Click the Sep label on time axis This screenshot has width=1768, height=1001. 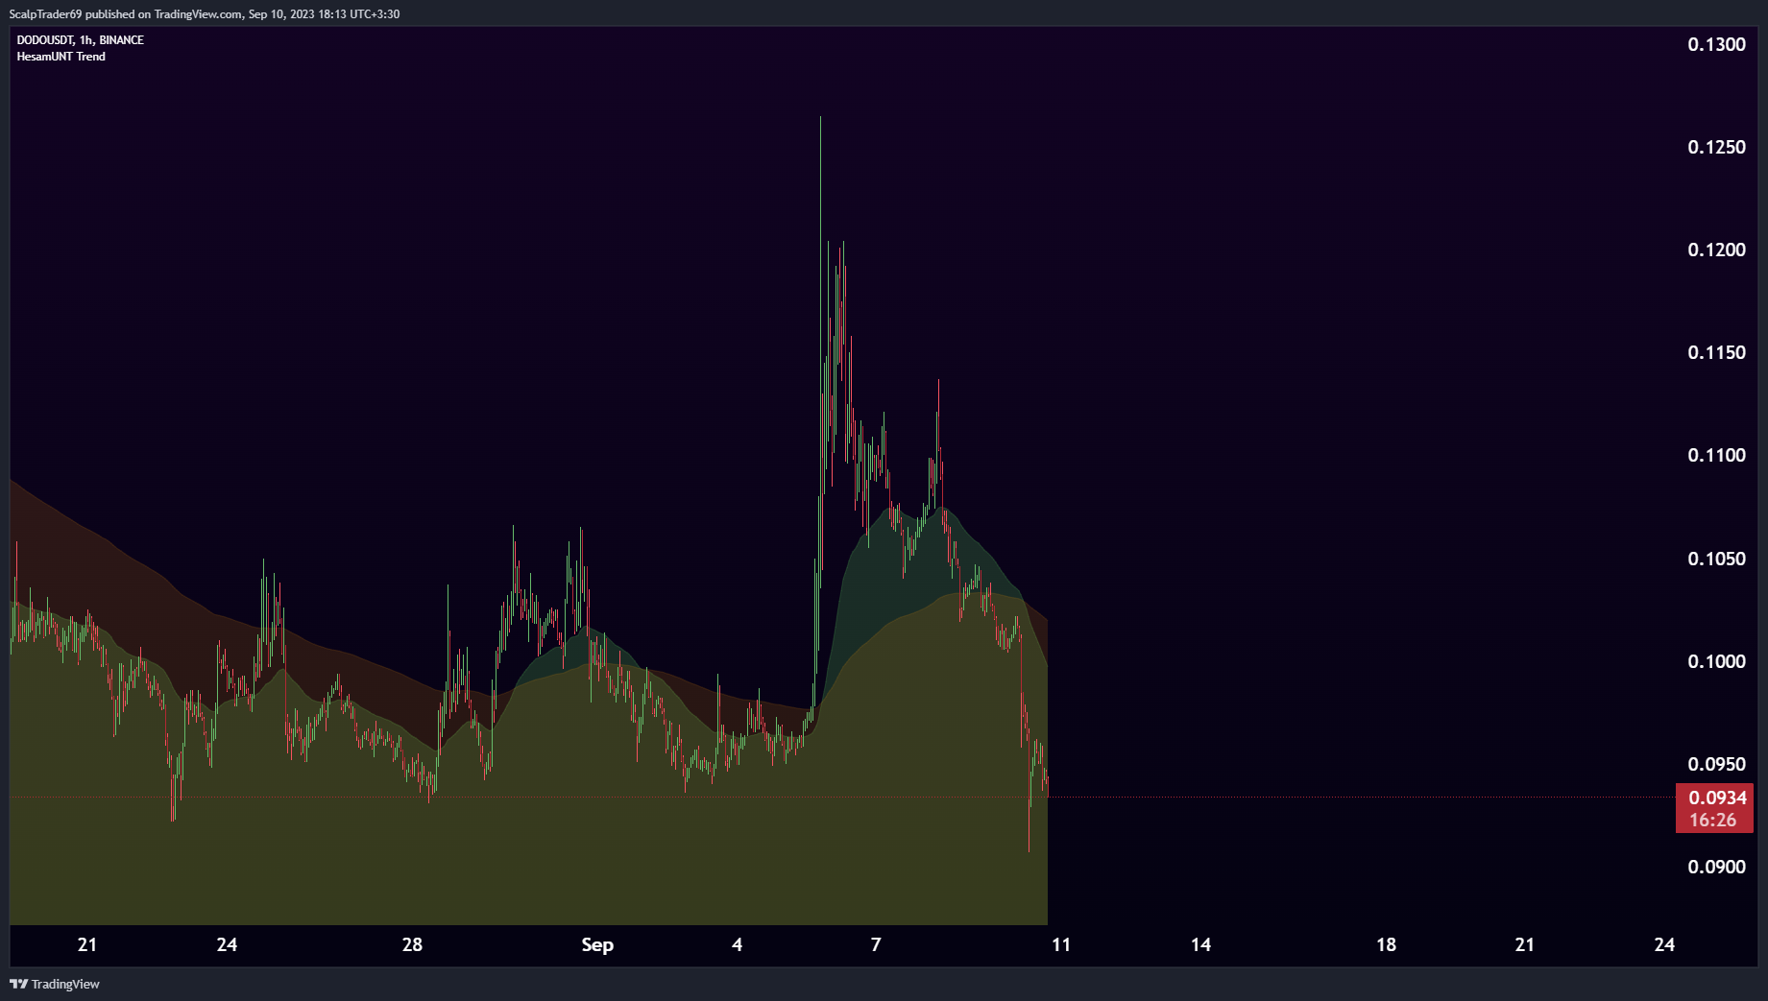coord(597,945)
